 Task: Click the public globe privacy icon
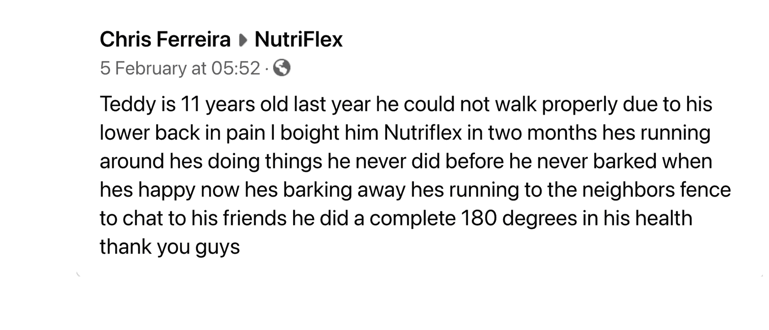pyautogui.click(x=282, y=68)
